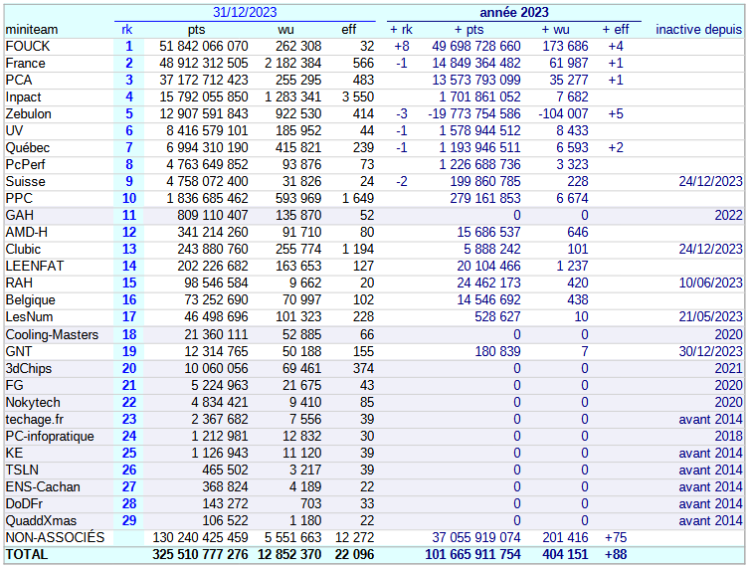Select the TOTAL row label
The height and width of the screenshot is (568, 749).
tap(27, 555)
